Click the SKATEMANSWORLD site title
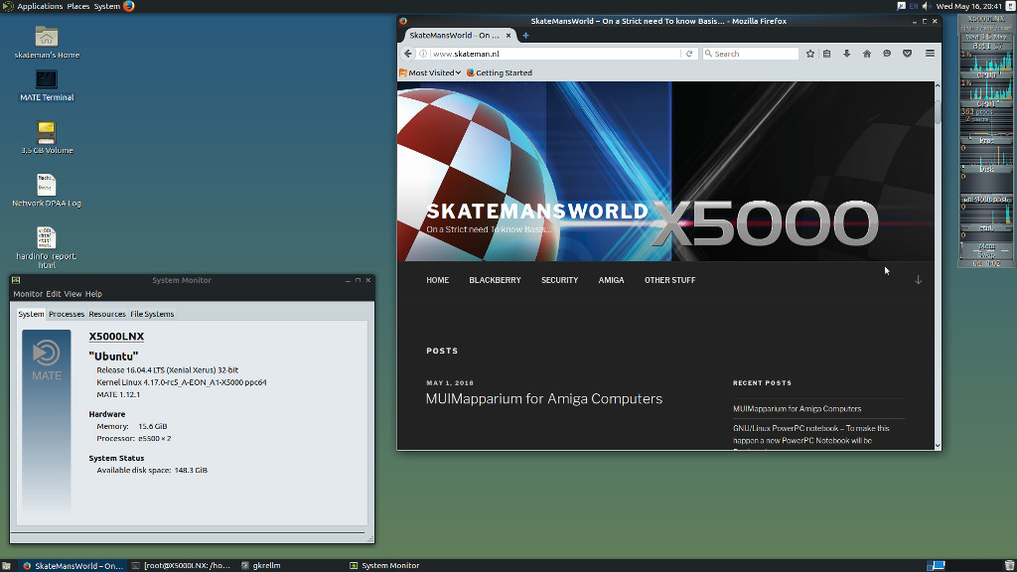Viewport: 1017px width, 572px height. (x=537, y=211)
